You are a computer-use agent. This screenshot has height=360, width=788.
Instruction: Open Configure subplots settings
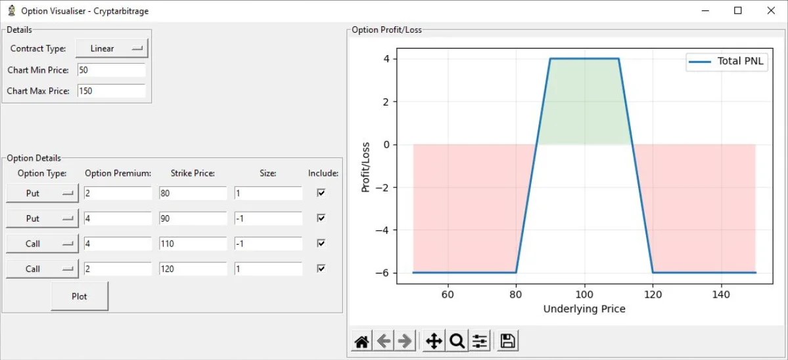pos(480,342)
